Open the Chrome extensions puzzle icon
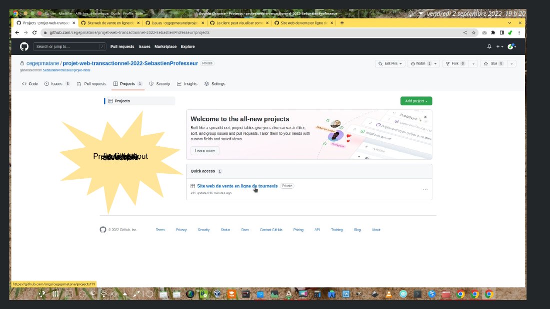The height and width of the screenshot is (309, 550). click(x=493, y=32)
